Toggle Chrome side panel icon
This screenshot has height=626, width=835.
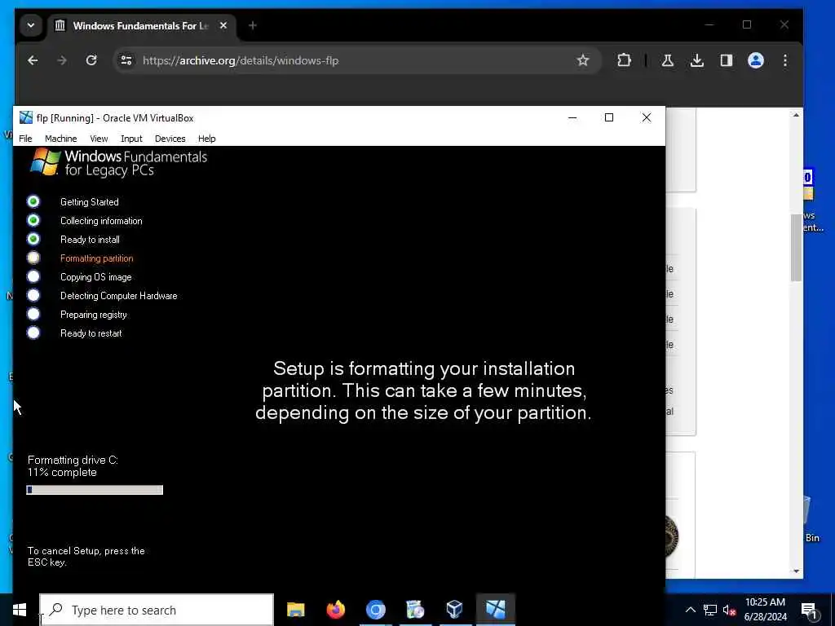point(727,60)
